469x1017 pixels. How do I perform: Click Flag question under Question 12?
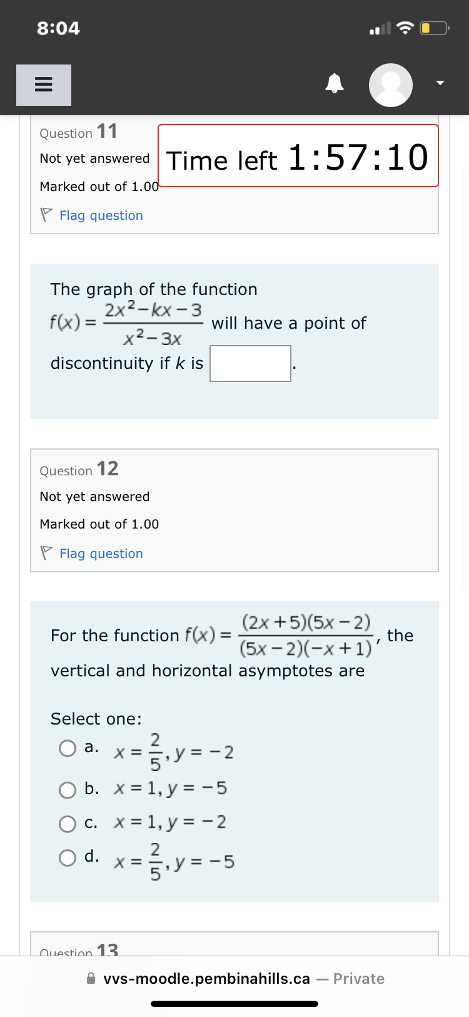pyautogui.click(x=101, y=553)
